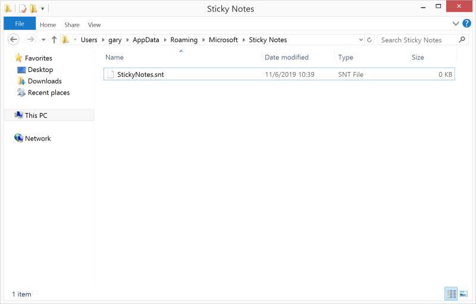This screenshot has height=304, width=476.
Task: Switch to Large icons view in status bar
Action: click(x=464, y=294)
